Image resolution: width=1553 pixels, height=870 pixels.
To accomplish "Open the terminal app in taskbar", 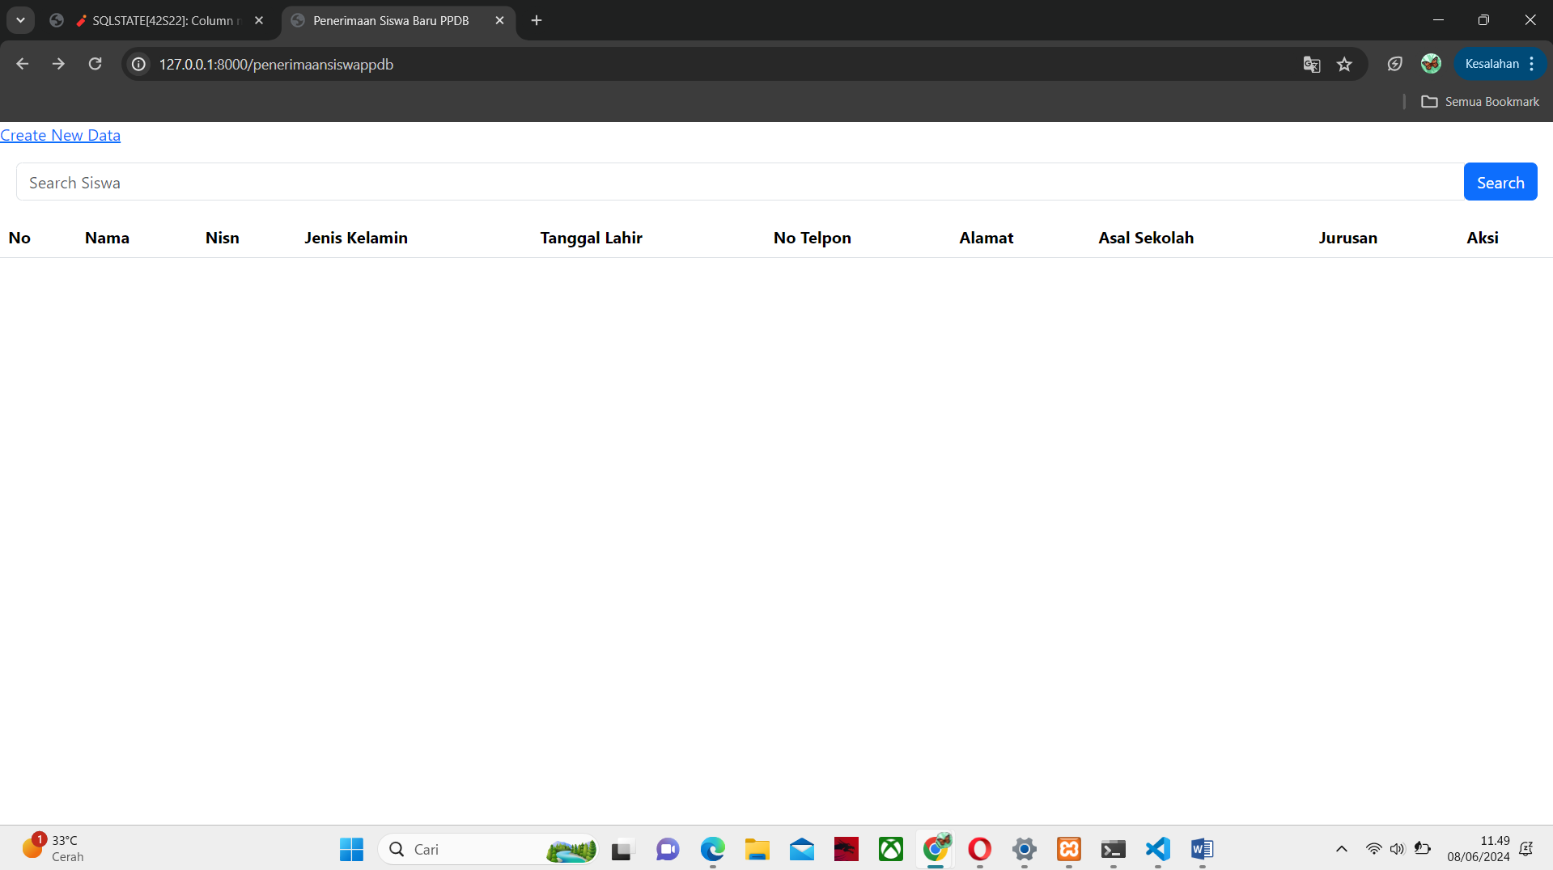I will pyautogui.click(x=1113, y=849).
